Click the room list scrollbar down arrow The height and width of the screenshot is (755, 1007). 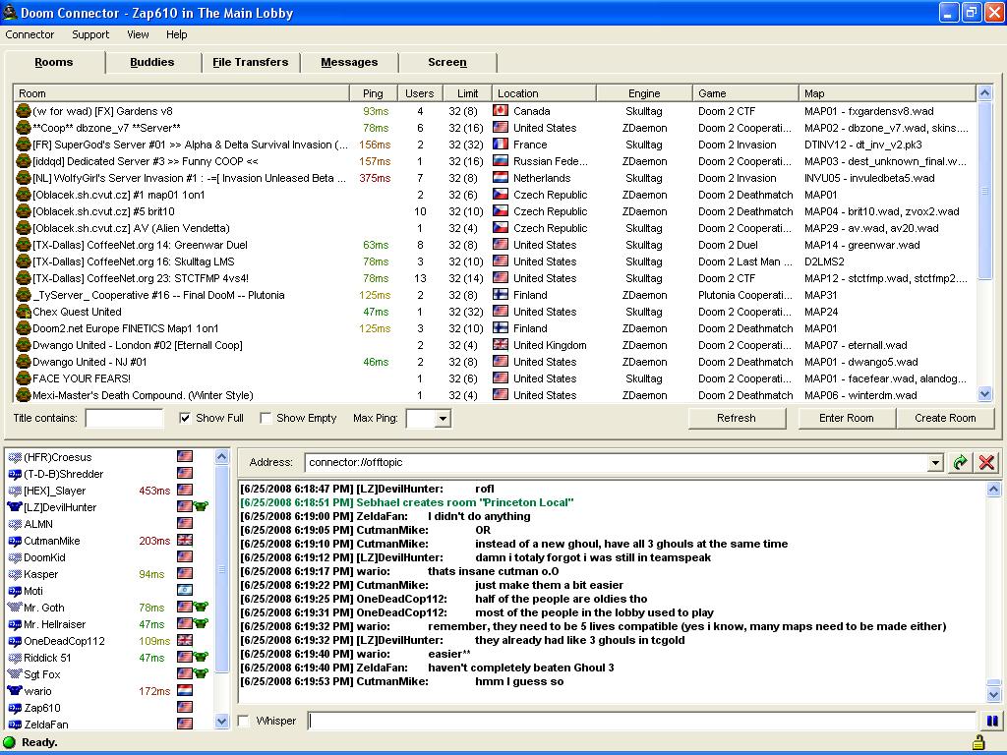985,394
